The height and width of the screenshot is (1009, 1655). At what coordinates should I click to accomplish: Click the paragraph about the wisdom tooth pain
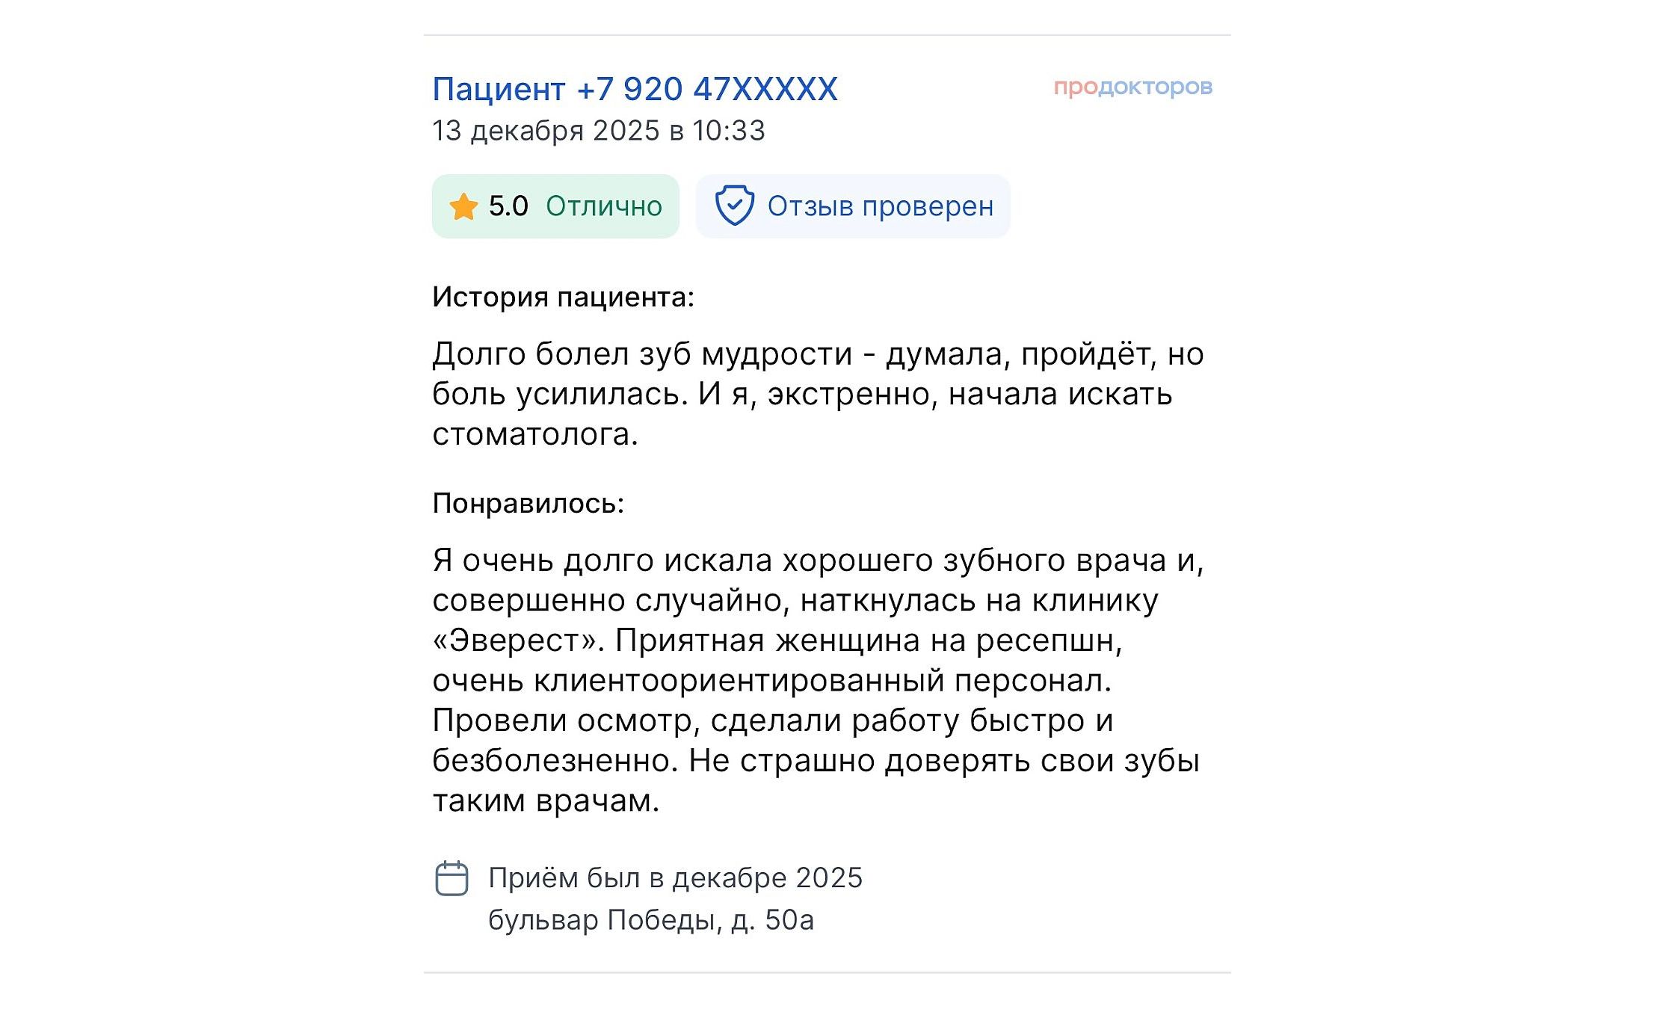[x=817, y=394]
